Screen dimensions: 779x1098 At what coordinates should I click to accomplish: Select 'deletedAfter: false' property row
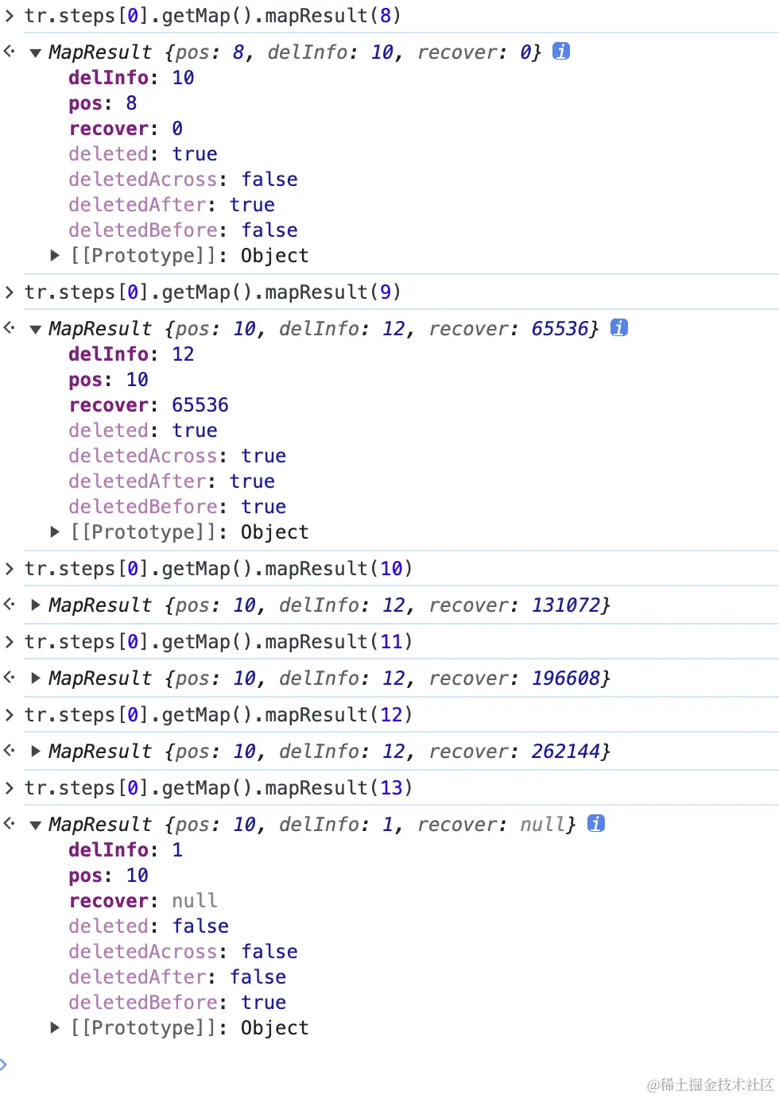pos(177,977)
